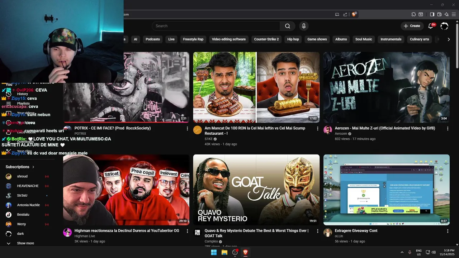Open the YouTube account avatar menu
459x258 pixels.
tap(444, 26)
